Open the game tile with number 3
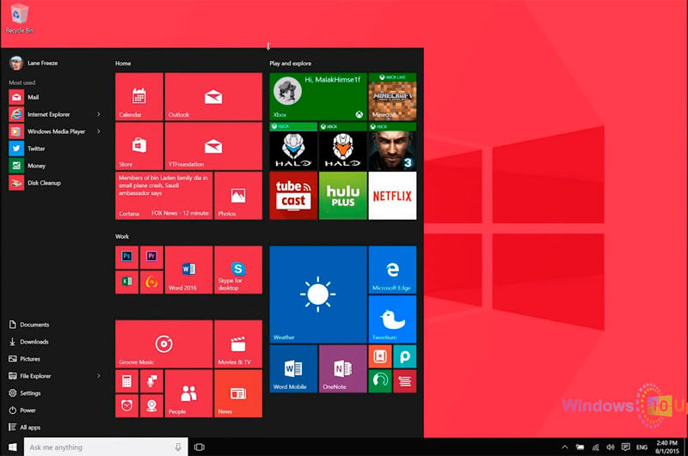 pyautogui.click(x=392, y=146)
